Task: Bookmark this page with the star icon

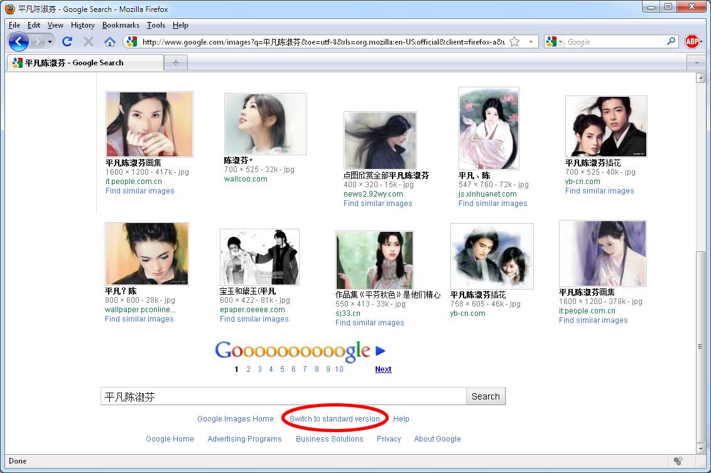Action: [x=514, y=41]
